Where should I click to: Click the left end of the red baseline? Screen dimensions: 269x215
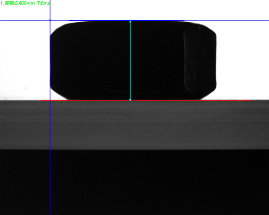click(41, 100)
